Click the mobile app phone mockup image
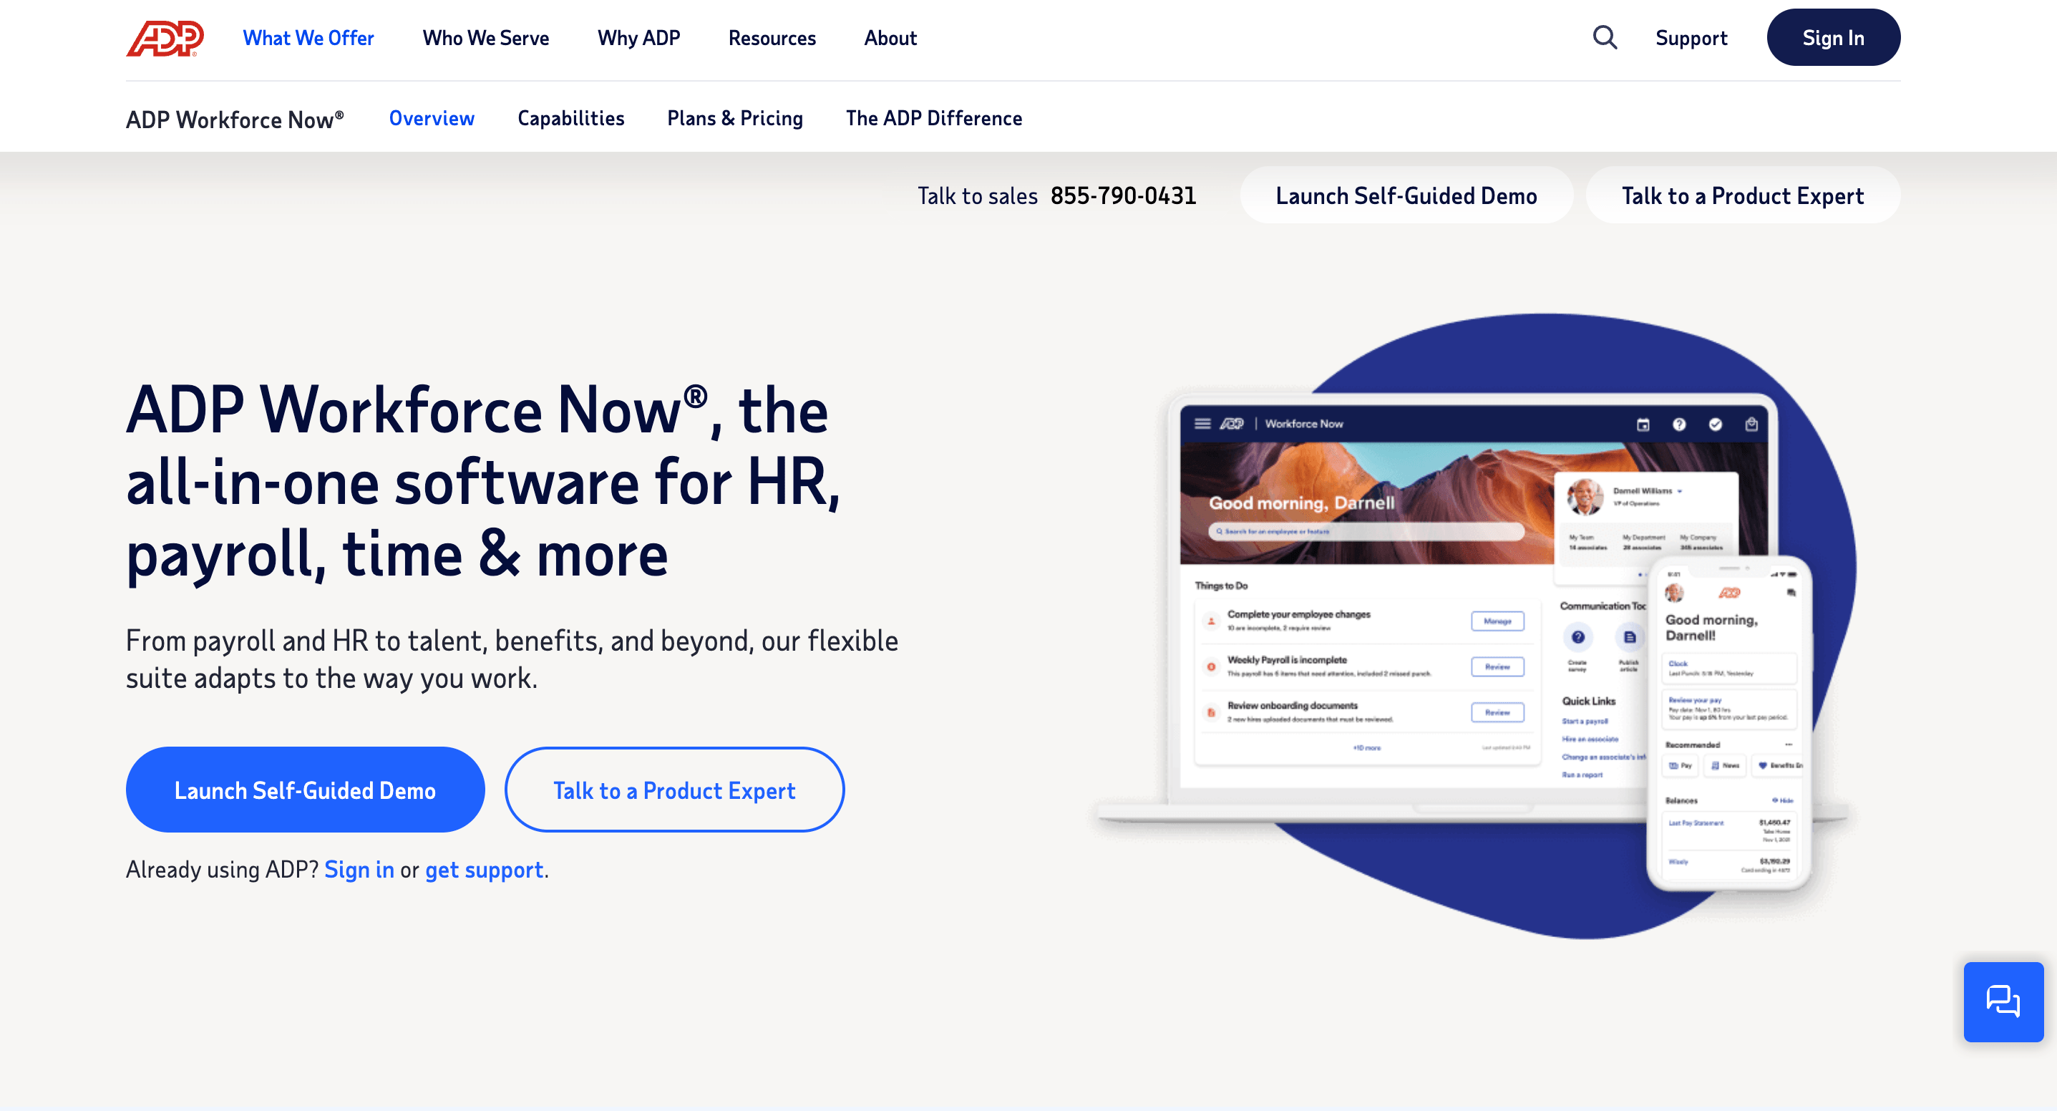 click(x=1730, y=724)
